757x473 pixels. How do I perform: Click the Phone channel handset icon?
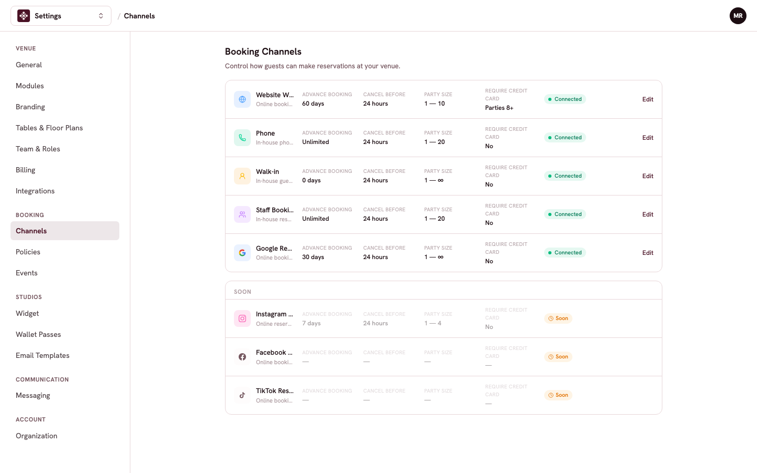point(242,138)
